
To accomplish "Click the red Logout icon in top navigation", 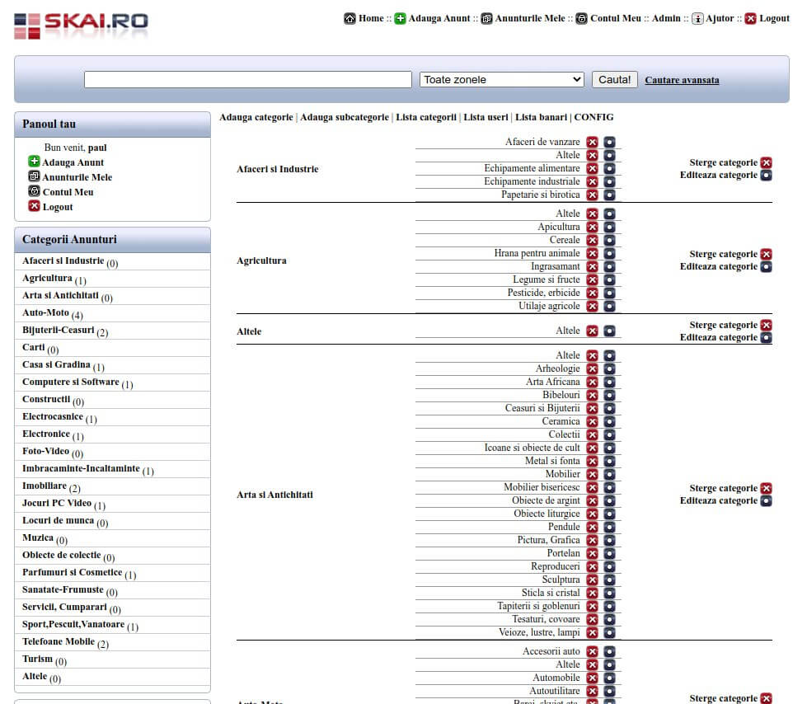I will coord(751,18).
